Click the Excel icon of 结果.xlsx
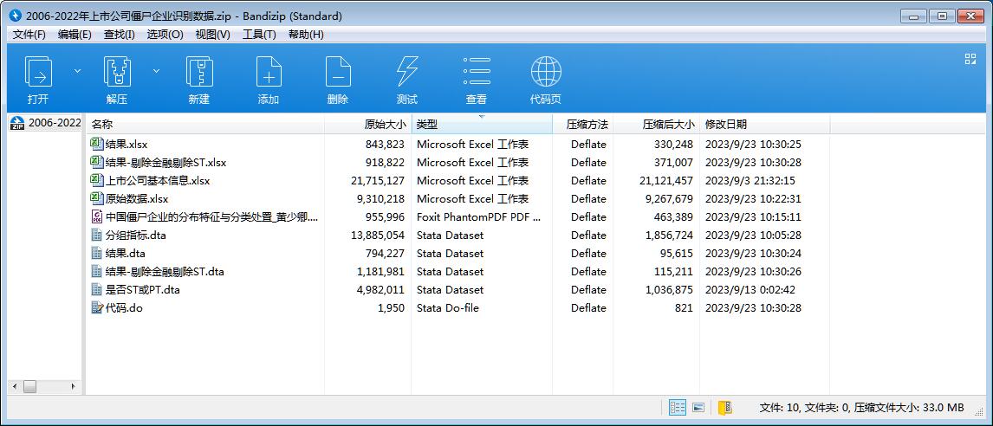 point(97,144)
